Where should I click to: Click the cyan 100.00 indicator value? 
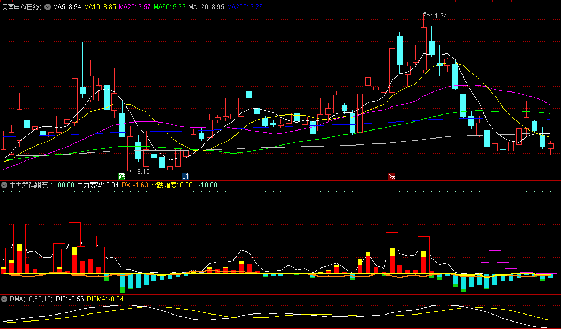coord(64,185)
